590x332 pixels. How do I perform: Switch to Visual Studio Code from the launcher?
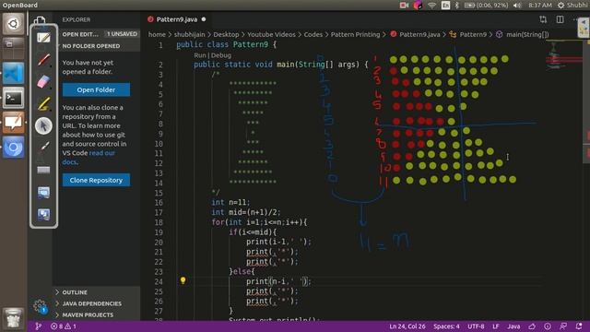[13, 73]
